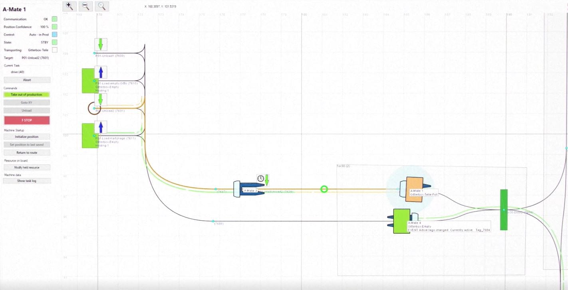The width and height of the screenshot is (568, 290).
Task: Click the third zoom reset magnifier icon
Action: click(x=101, y=6)
